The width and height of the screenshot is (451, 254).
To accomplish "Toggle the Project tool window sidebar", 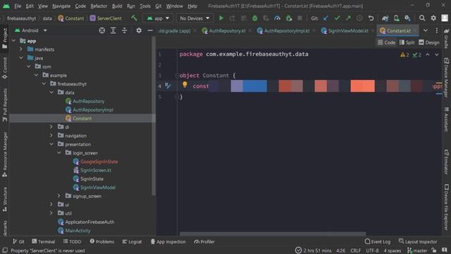I will (5, 38).
